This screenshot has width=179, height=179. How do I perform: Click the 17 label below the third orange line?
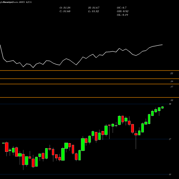(171, 87)
